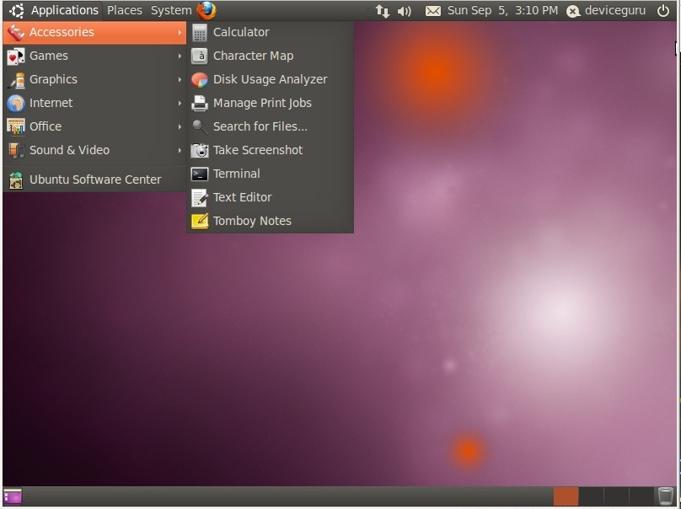
Task: Launch Firefox from the top panel
Action: [206, 10]
